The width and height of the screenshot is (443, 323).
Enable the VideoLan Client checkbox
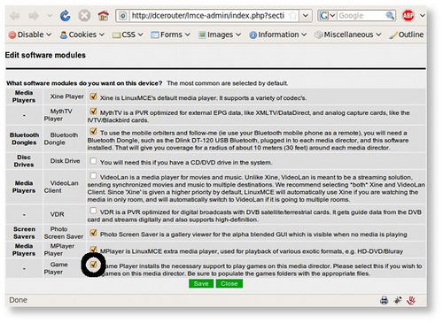click(93, 176)
